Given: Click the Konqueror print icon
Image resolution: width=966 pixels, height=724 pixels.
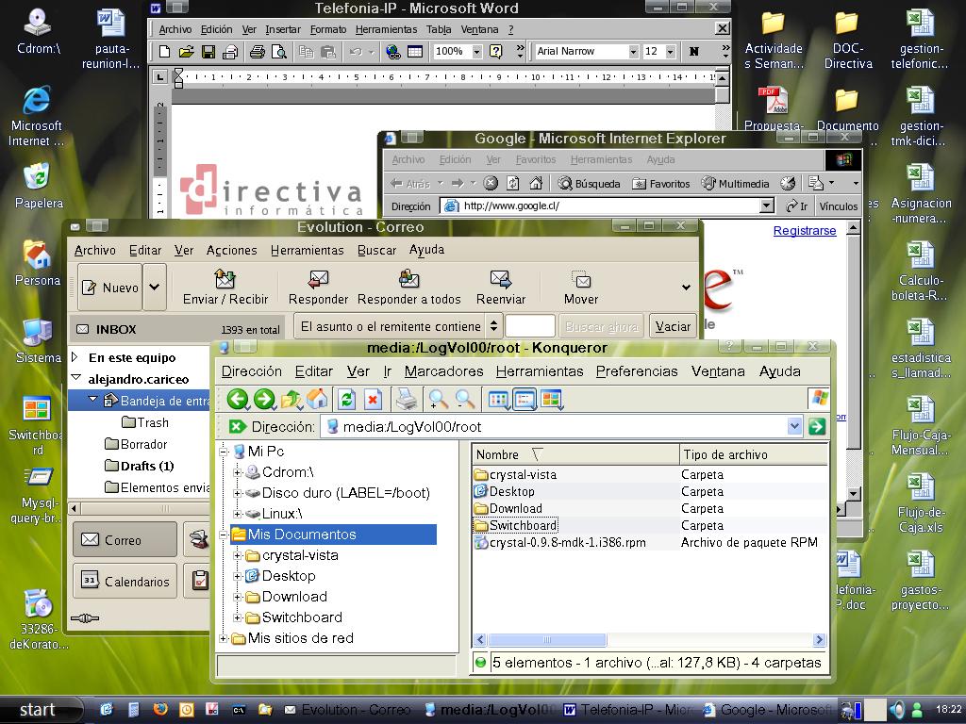Looking at the screenshot, I should pyautogui.click(x=406, y=400).
